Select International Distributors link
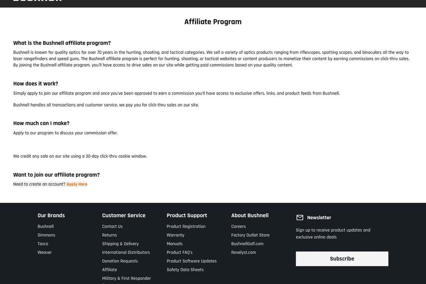Screen dimensions: 426x284 coord(126,253)
